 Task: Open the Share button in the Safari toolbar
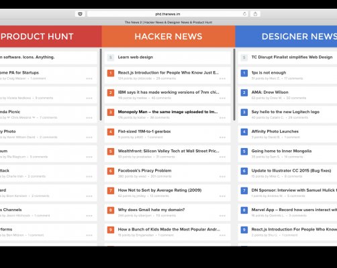(x=255, y=14)
